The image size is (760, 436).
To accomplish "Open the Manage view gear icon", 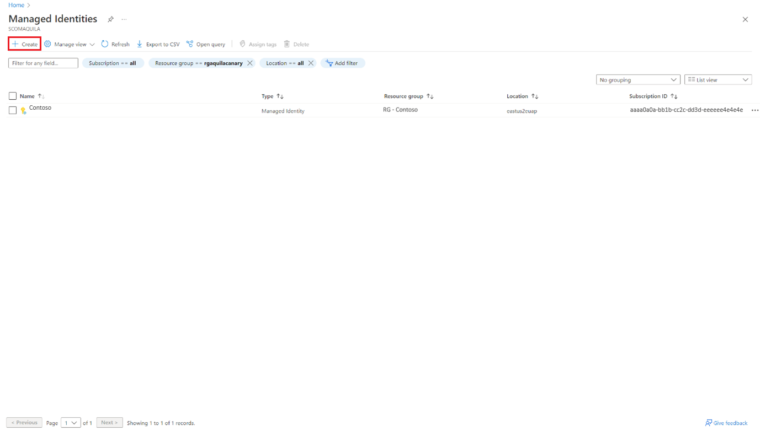I will 48,44.
